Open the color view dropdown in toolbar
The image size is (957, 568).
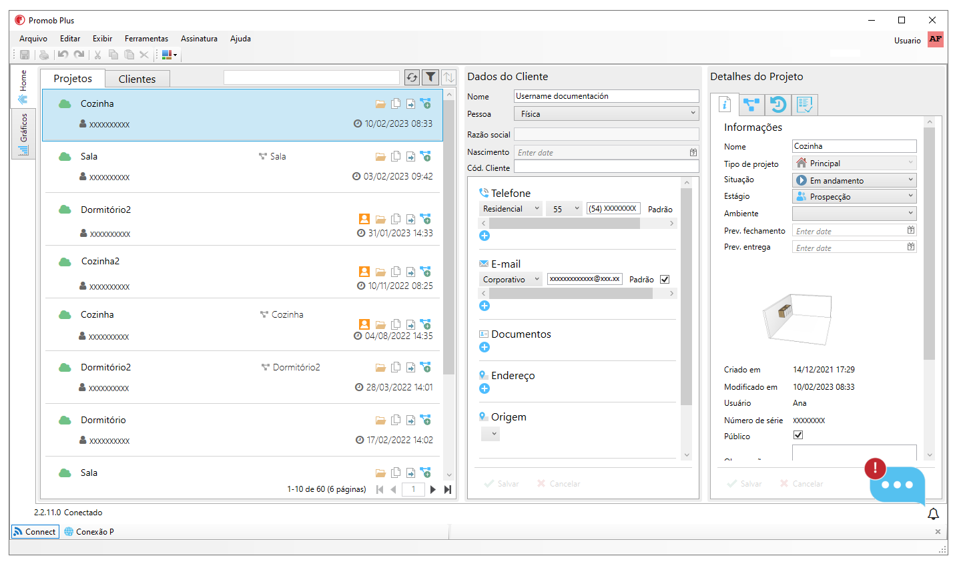click(x=169, y=55)
